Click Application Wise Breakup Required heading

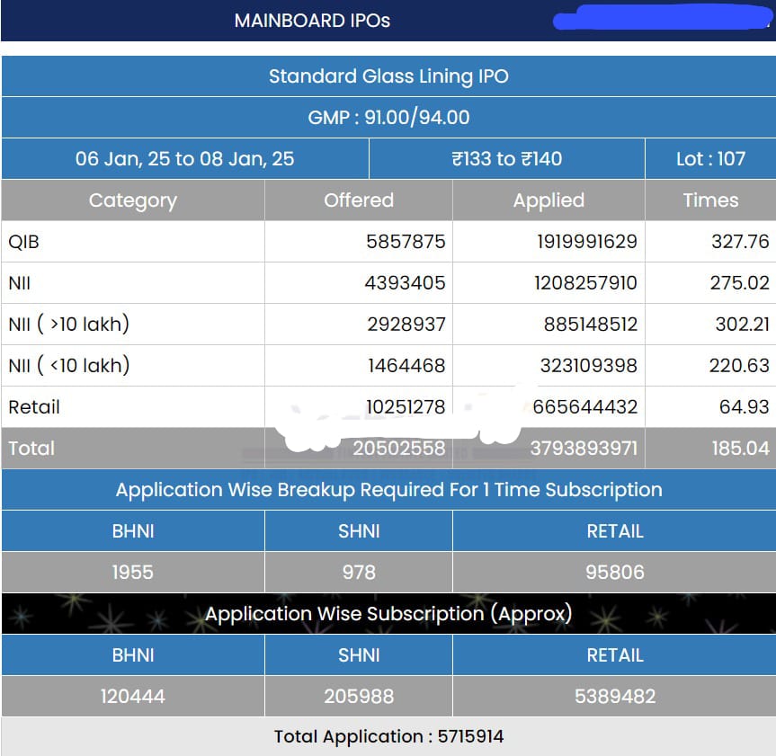388,490
